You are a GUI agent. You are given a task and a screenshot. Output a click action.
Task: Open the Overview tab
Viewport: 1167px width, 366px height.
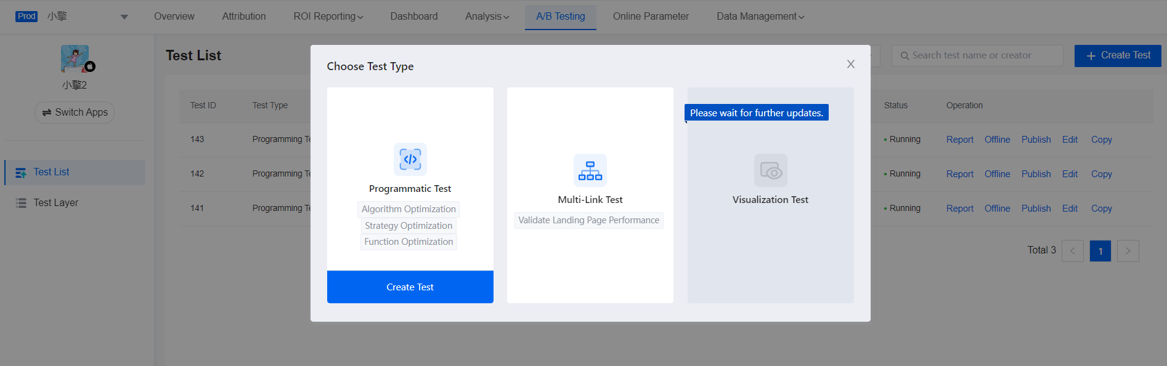(174, 17)
